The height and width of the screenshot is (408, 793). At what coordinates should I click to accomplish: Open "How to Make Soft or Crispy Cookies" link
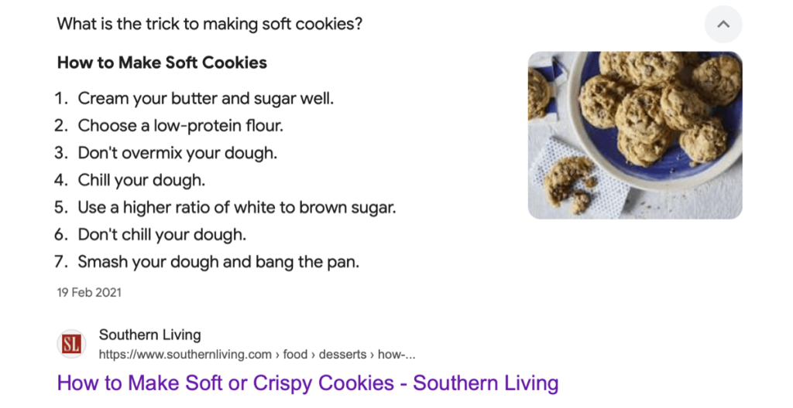[x=307, y=382]
